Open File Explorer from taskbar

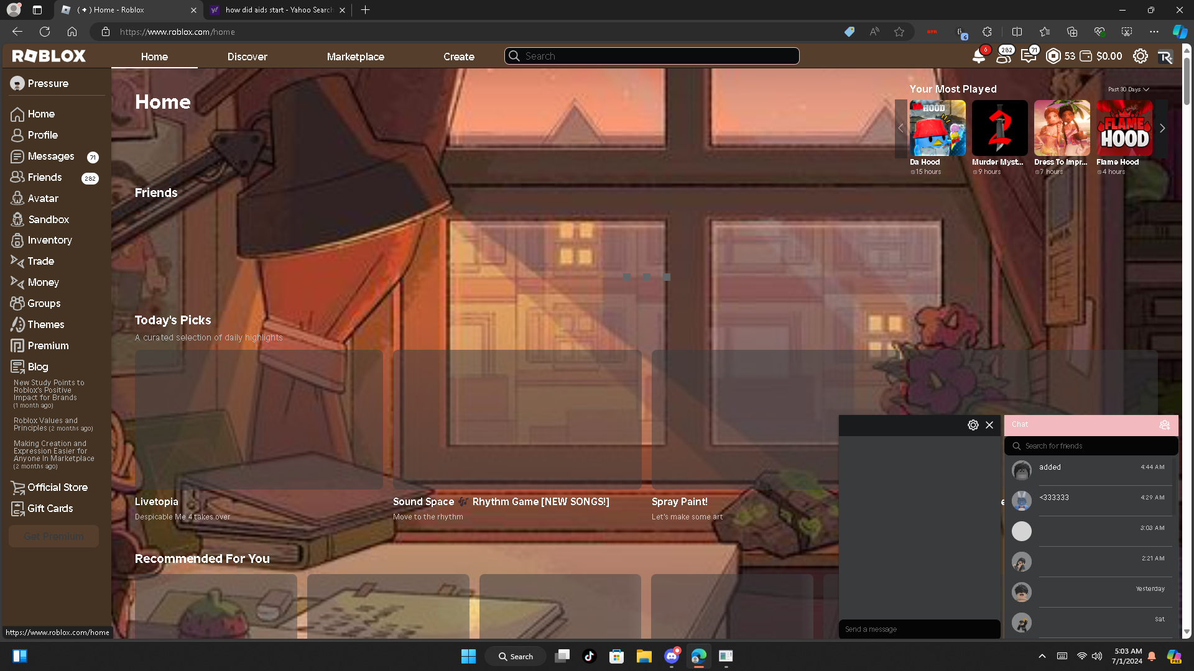(644, 656)
